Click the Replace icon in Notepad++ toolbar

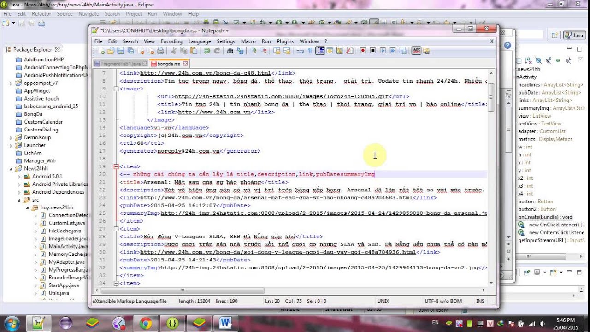tap(240, 51)
